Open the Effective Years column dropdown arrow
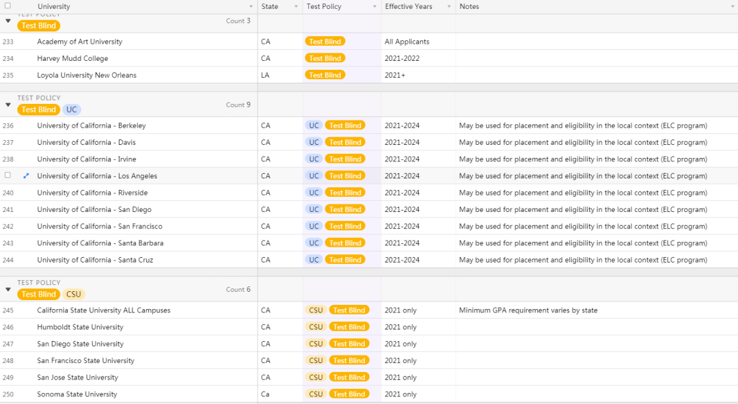This screenshot has width=738, height=404. (x=449, y=7)
